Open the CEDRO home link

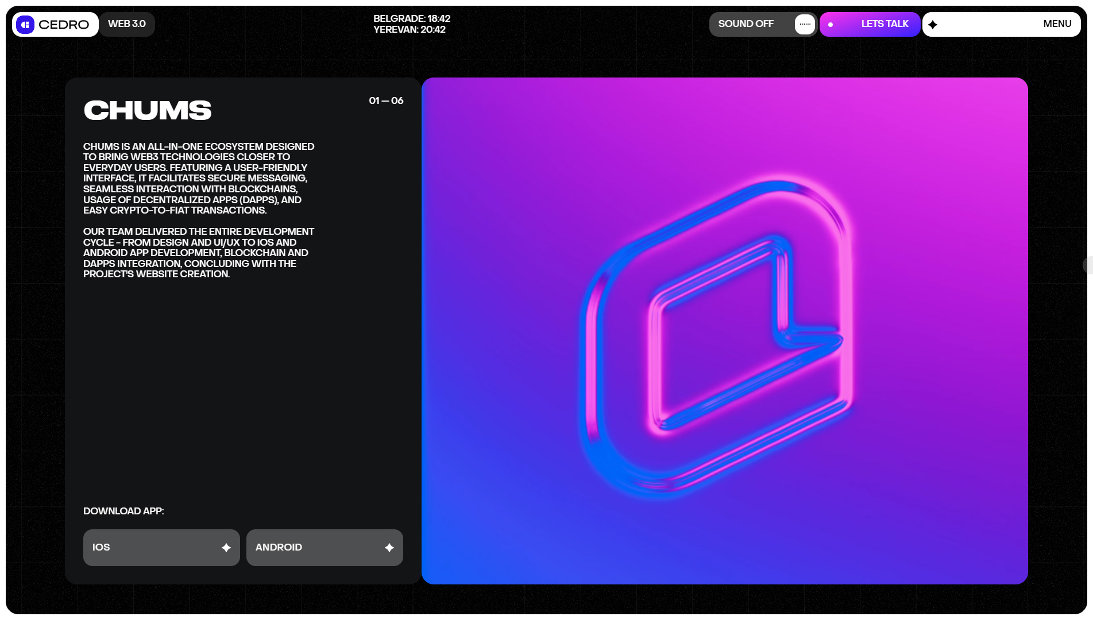[x=55, y=24]
